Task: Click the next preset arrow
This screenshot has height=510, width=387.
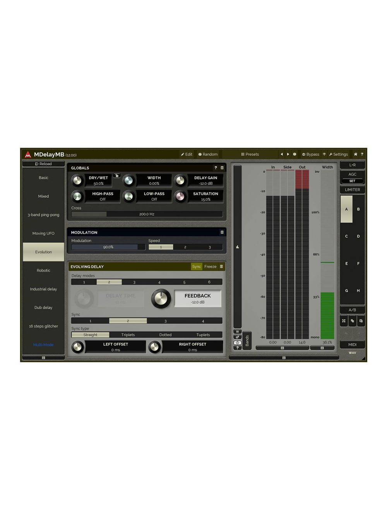Action: 288,154
